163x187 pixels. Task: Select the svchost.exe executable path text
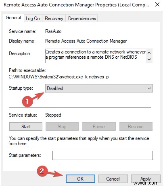(x=59, y=77)
